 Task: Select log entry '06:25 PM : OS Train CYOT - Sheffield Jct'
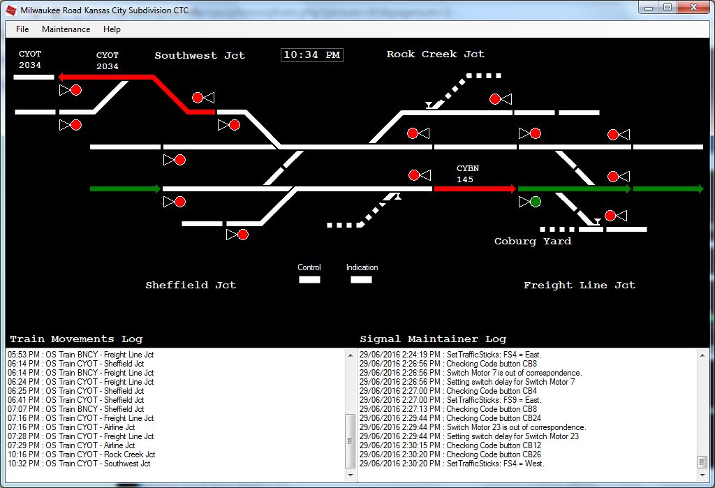click(x=75, y=391)
